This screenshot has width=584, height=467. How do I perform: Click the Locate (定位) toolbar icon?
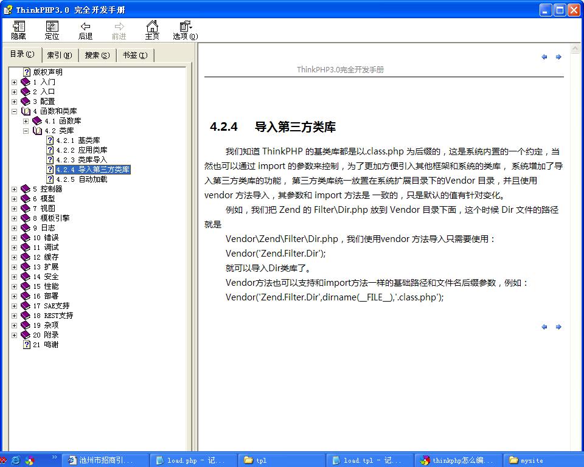coord(52,30)
